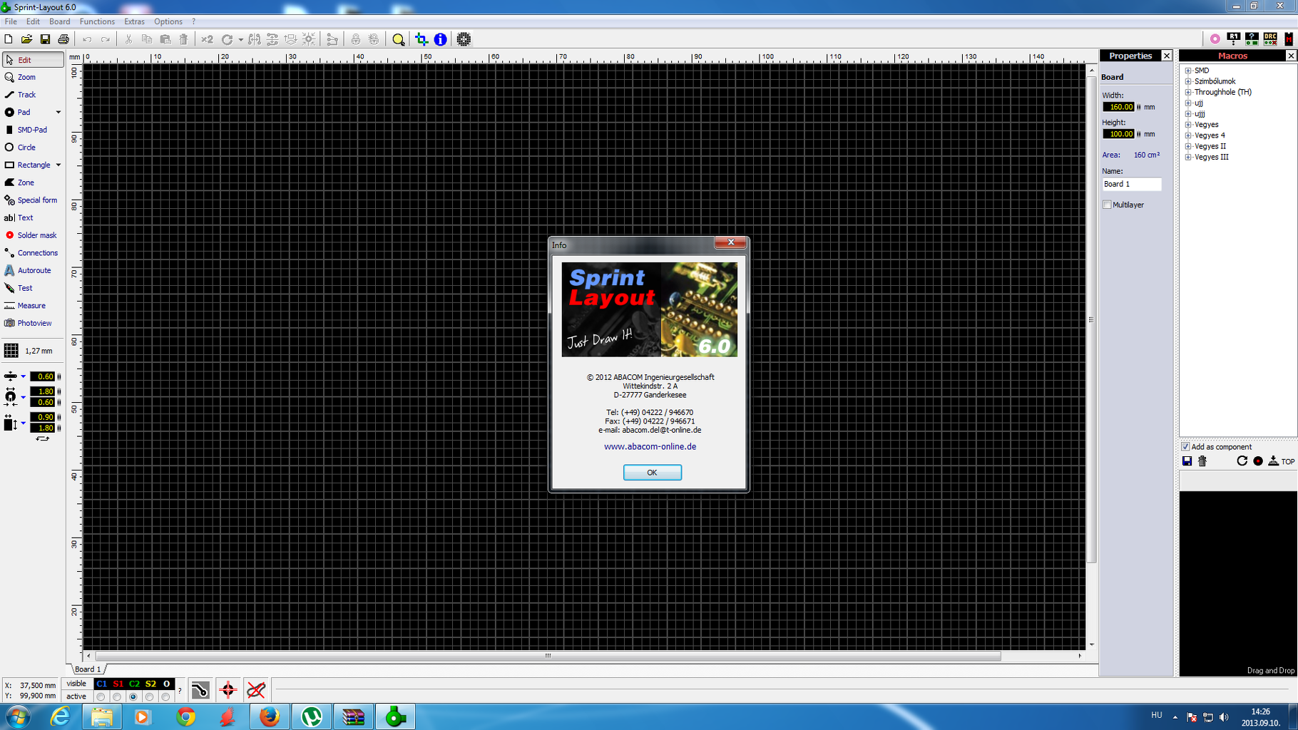Toggle the red M Macros panel icon

(1289, 39)
